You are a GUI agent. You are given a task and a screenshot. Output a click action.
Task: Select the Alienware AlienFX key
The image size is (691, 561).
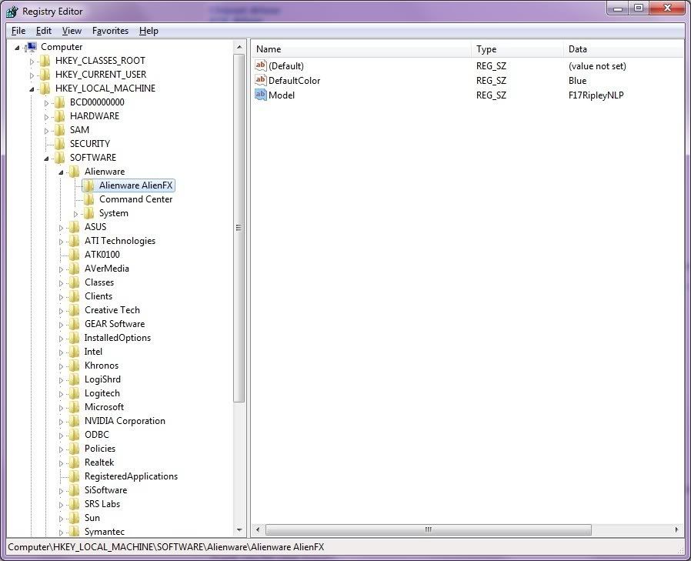(x=135, y=185)
